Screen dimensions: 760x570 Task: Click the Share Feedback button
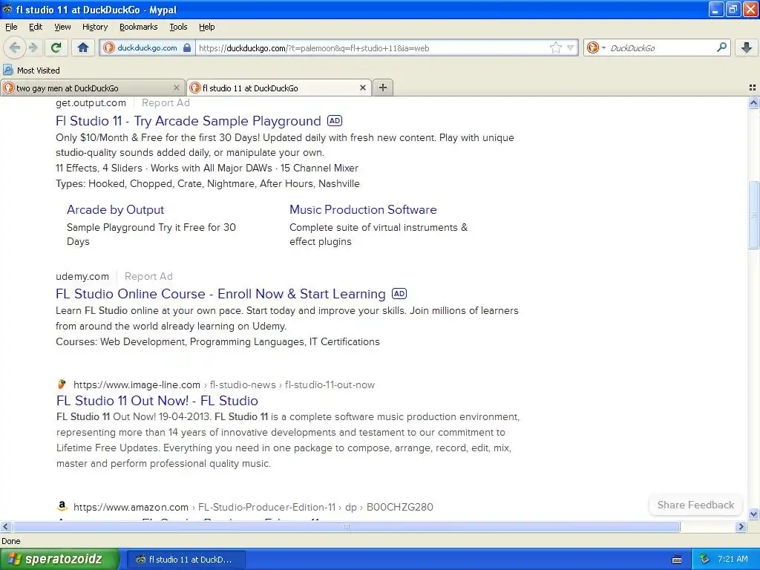point(695,505)
